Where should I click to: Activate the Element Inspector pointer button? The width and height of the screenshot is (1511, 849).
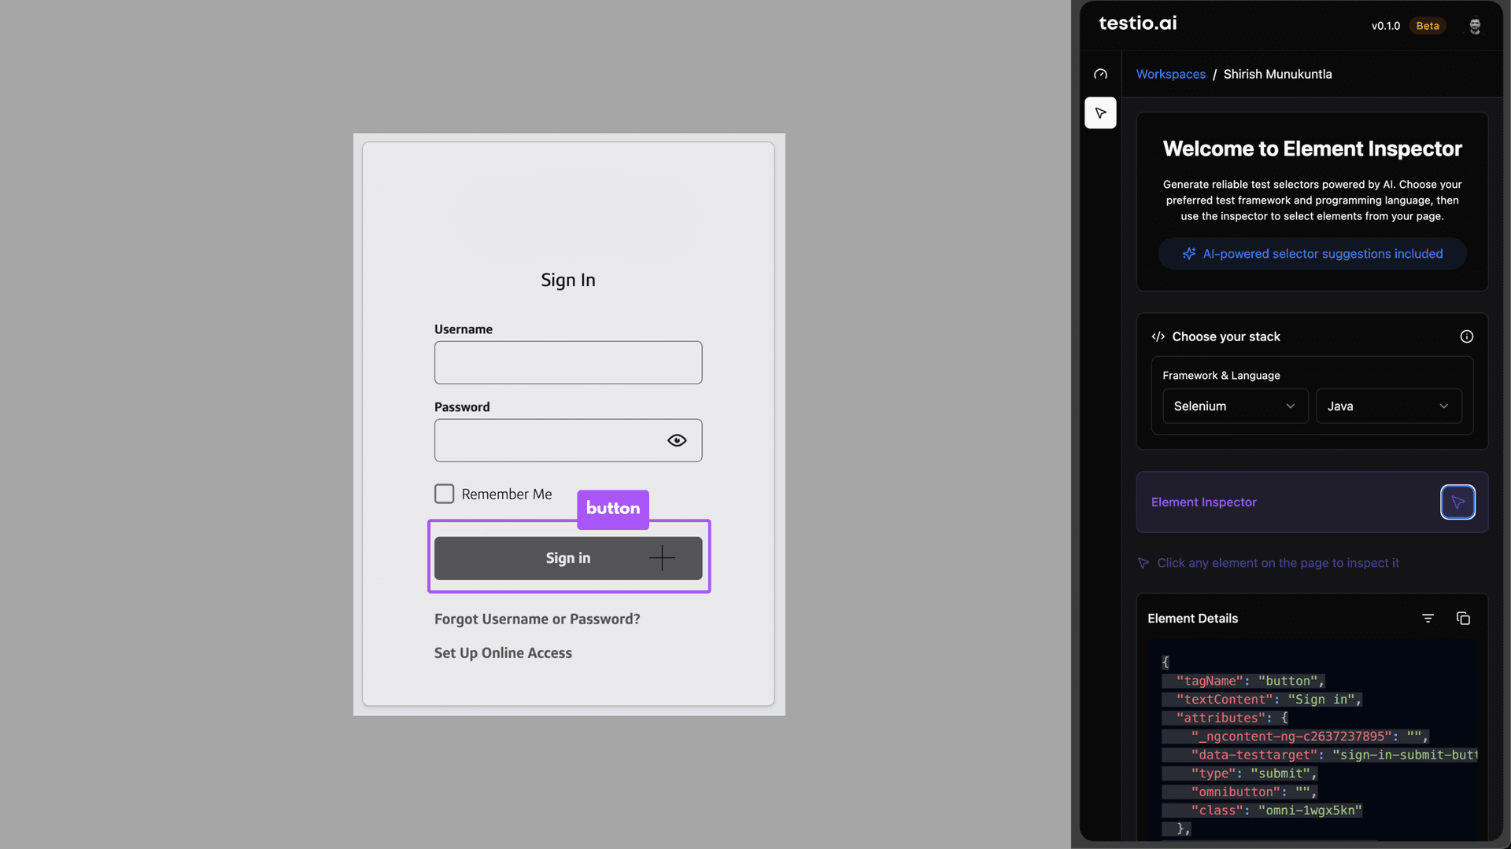(1457, 502)
